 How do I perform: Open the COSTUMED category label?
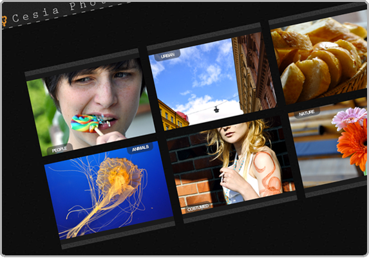(198, 208)
